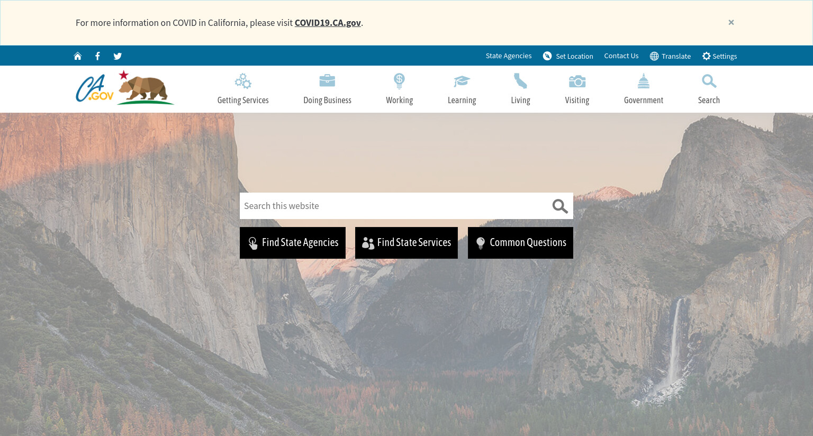
Task: Click the Common Questions button label
Action: 528,242
